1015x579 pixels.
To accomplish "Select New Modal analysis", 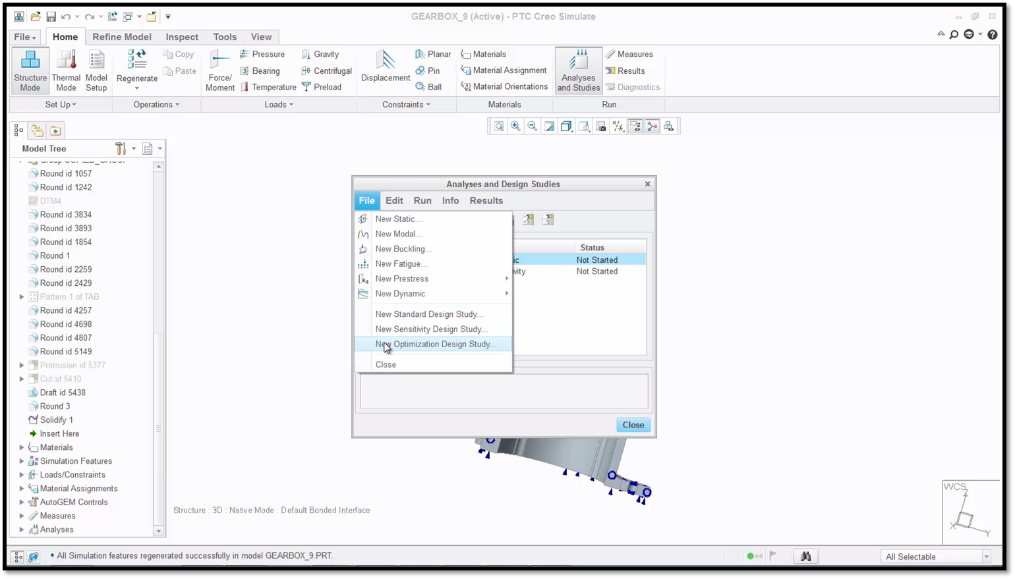I will pos(434,234).
